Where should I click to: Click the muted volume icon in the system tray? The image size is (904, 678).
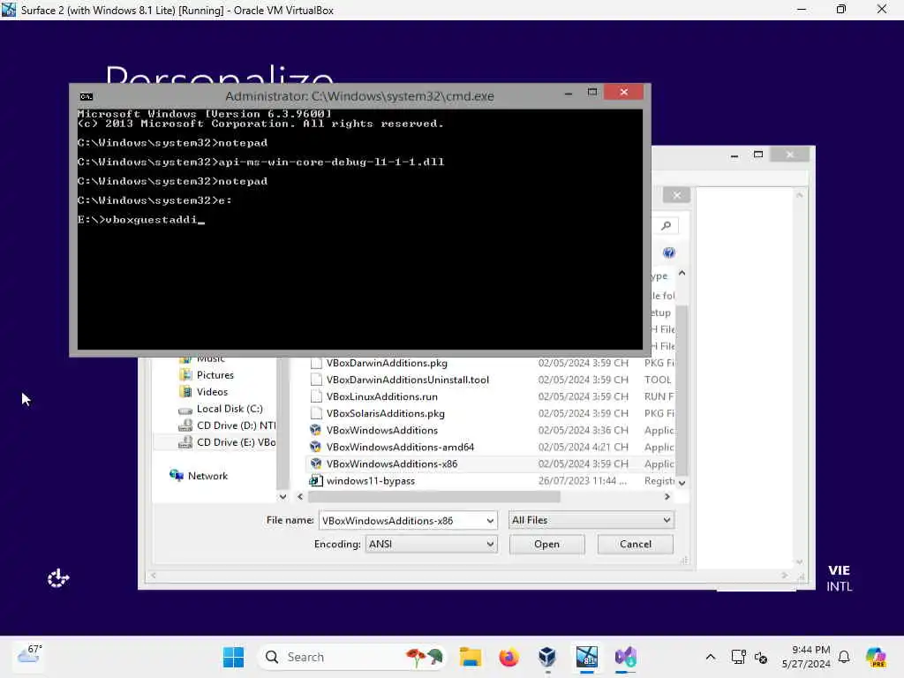761,657
